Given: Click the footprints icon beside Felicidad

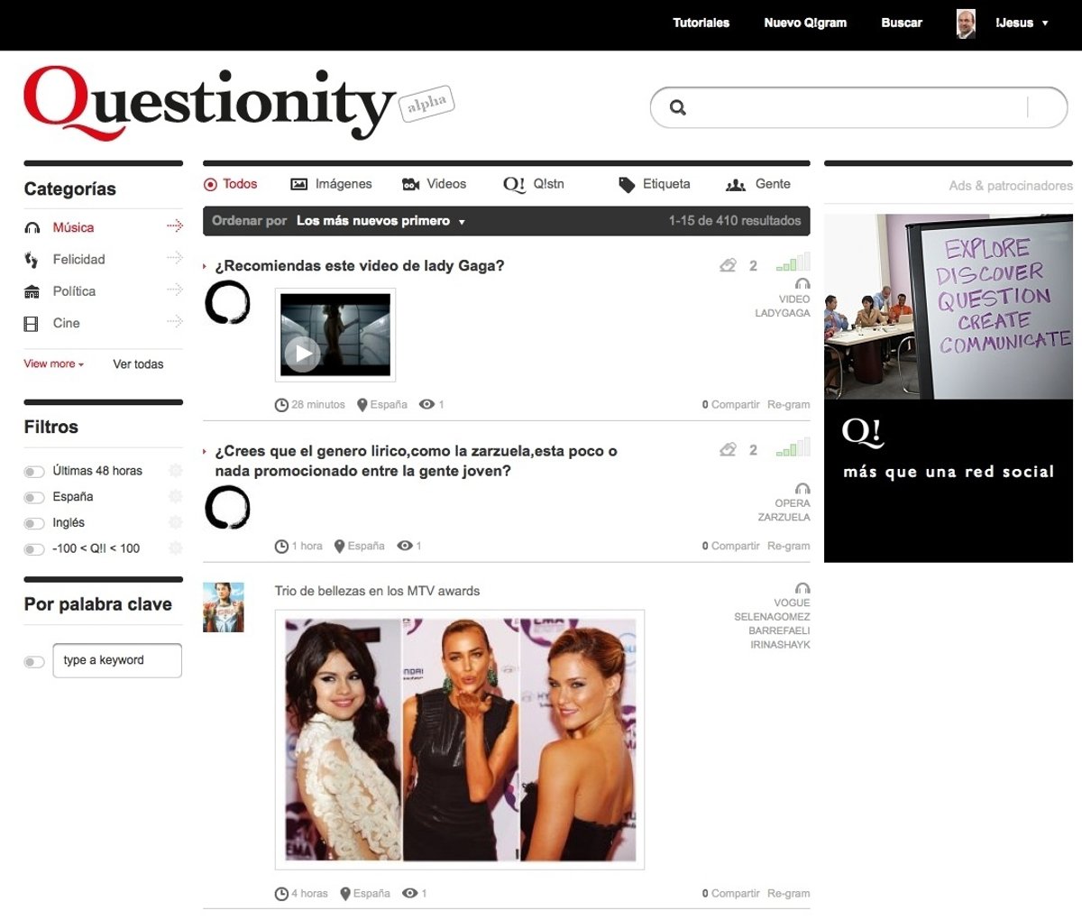Looking at the screenshot, I should click(32, 260).
